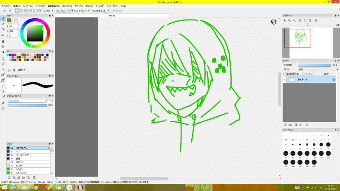This screenshot has height=191, width=340.
Task: Choose the 1000 brush size preset
Action: 314,162
